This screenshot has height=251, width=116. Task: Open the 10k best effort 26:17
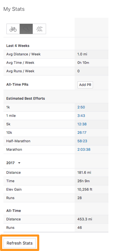coord(82,133)
